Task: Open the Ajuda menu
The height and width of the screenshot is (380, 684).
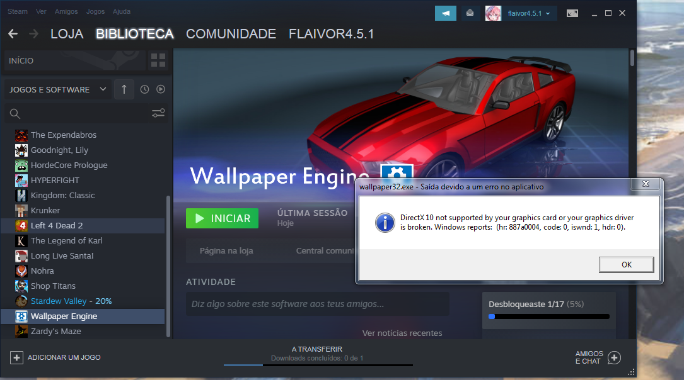Action: (121, 11)
